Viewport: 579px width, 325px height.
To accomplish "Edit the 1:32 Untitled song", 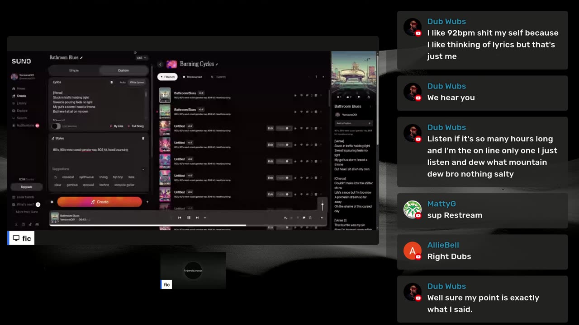I will coord(271,178).
